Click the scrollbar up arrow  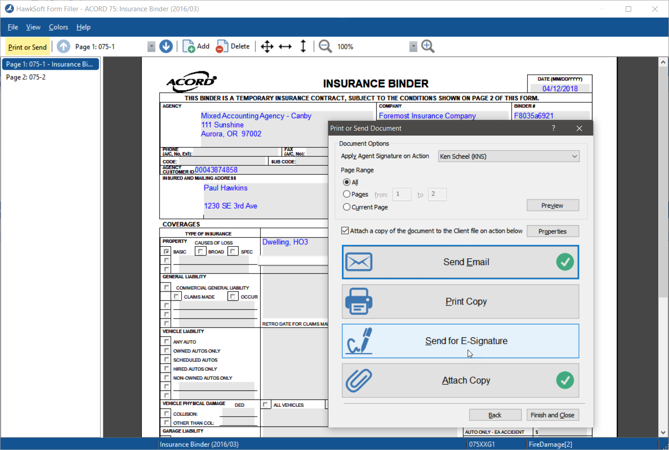click(x=663, y=62)
